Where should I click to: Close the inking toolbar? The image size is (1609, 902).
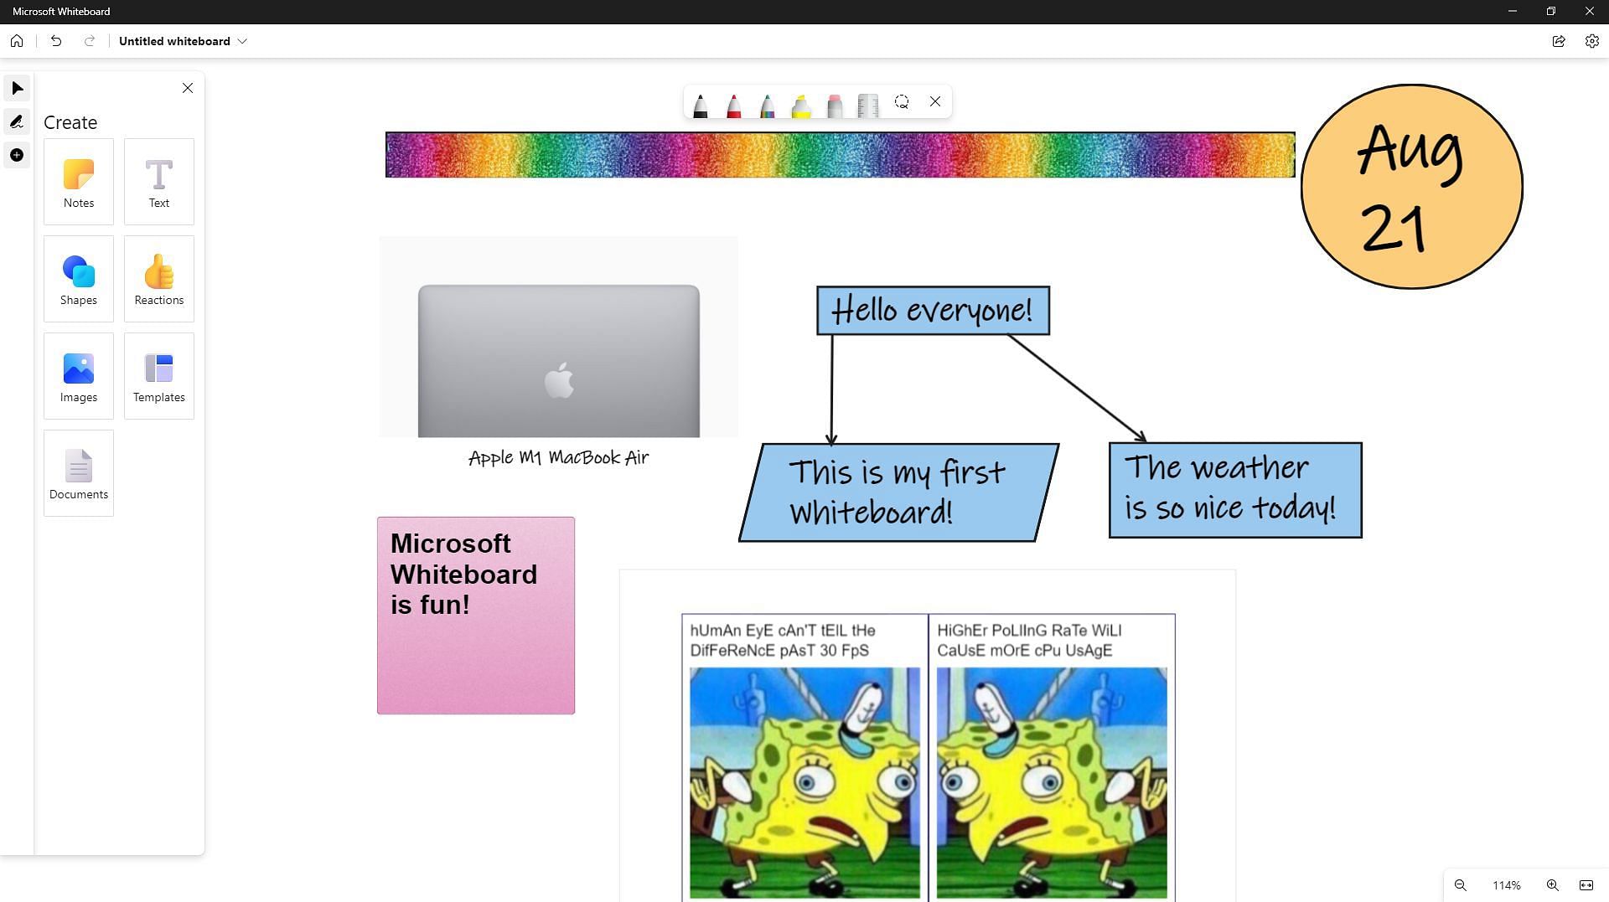[x=935, y=102]
